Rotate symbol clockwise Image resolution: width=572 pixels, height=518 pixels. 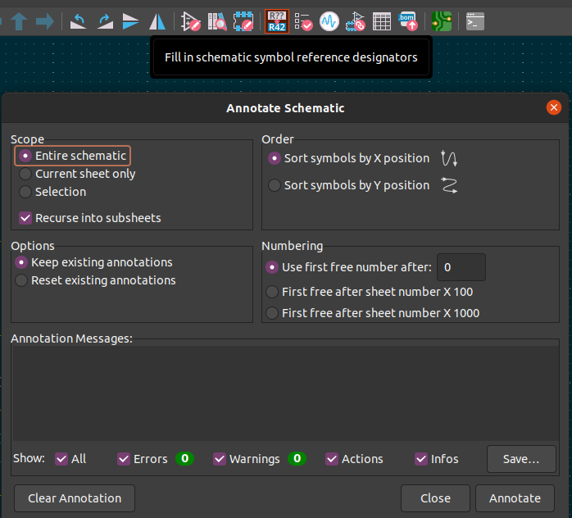click(x=106, y=21)
